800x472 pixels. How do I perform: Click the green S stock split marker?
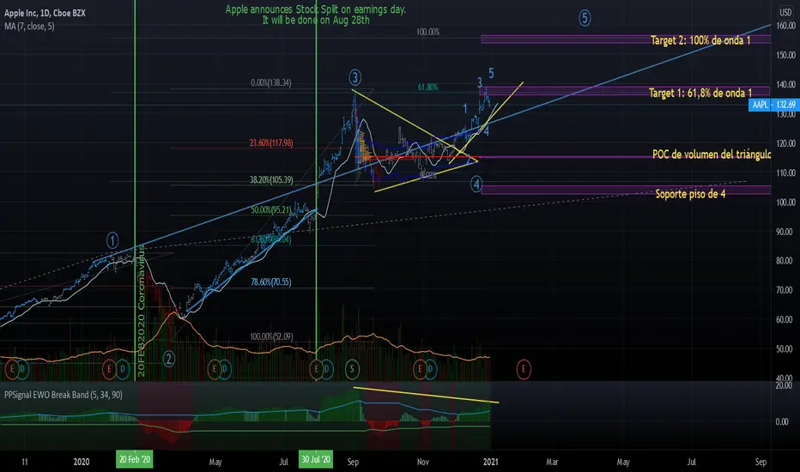(352, 369)
